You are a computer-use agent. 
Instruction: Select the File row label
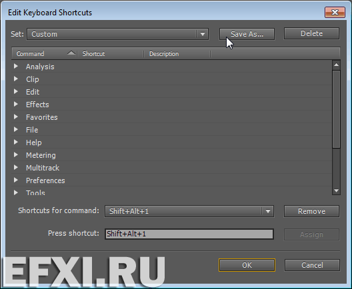click(x=32, y=130)
